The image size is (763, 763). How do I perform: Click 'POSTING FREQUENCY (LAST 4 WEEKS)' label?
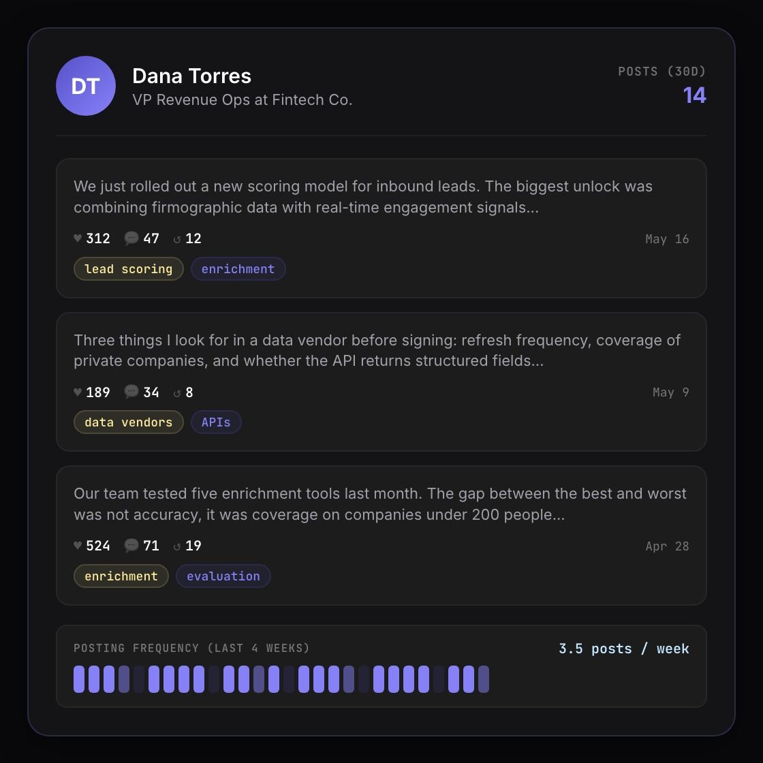(x=191, y=648)
